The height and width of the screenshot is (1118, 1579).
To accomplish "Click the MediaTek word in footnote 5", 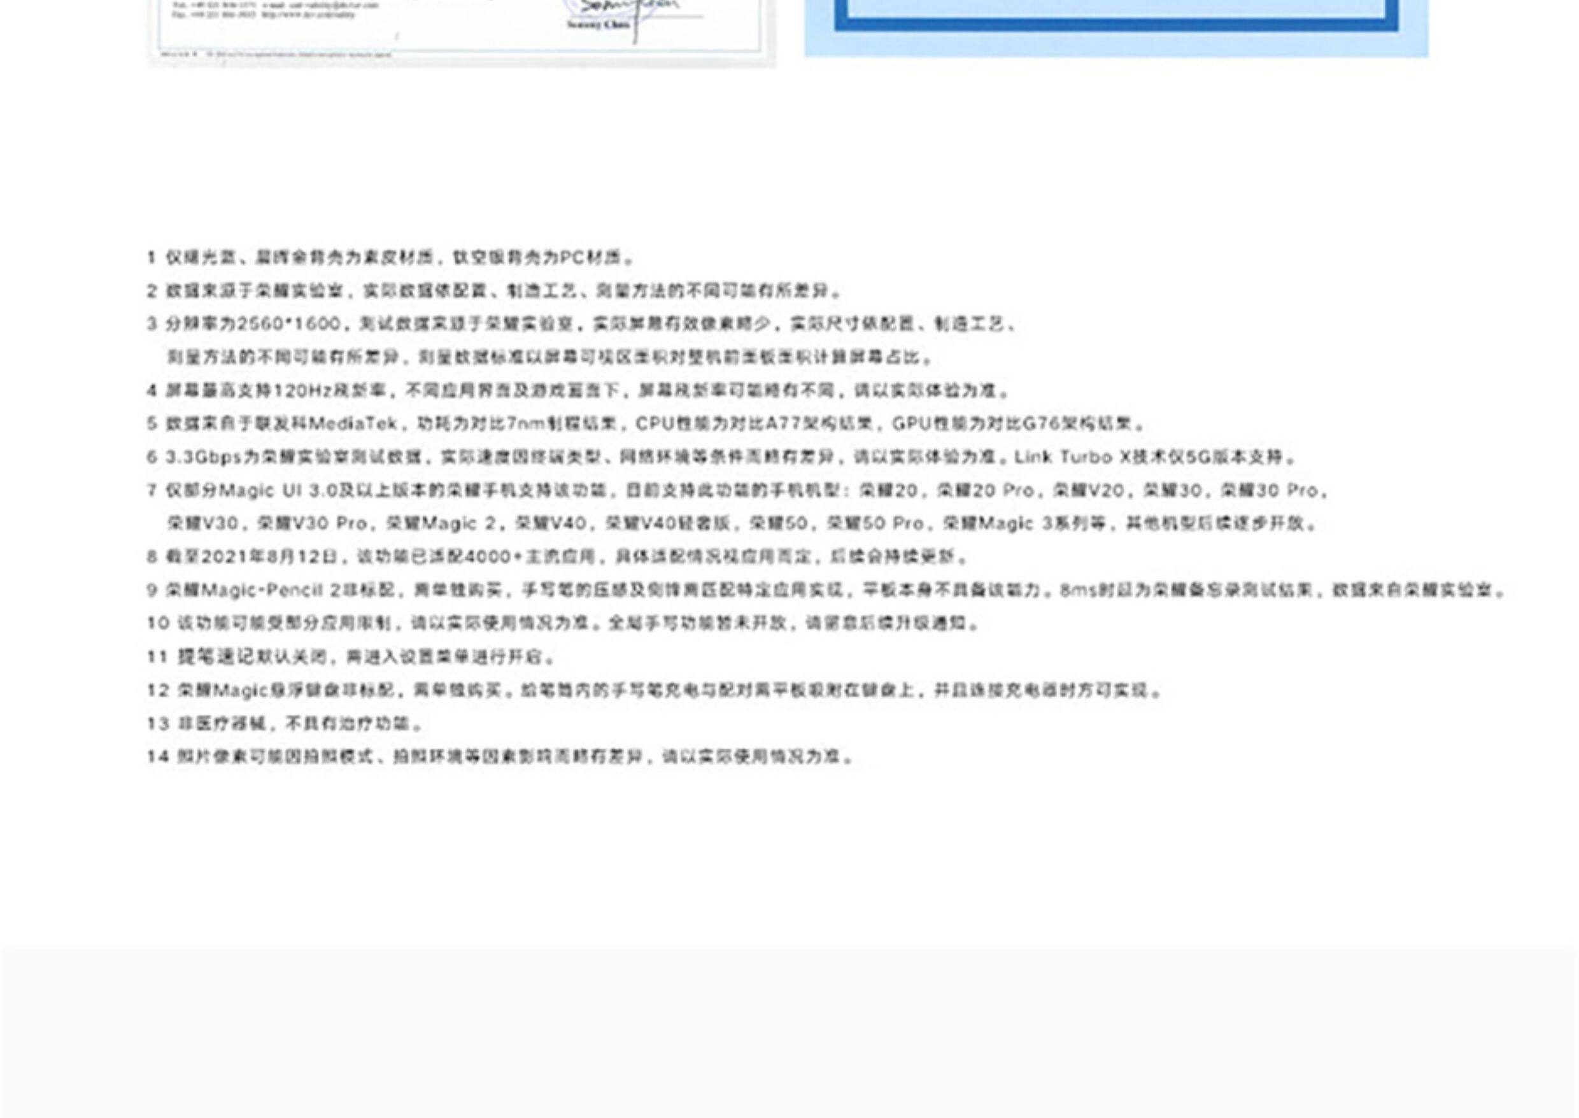I will pyautogui.click(x=353, y=424).
